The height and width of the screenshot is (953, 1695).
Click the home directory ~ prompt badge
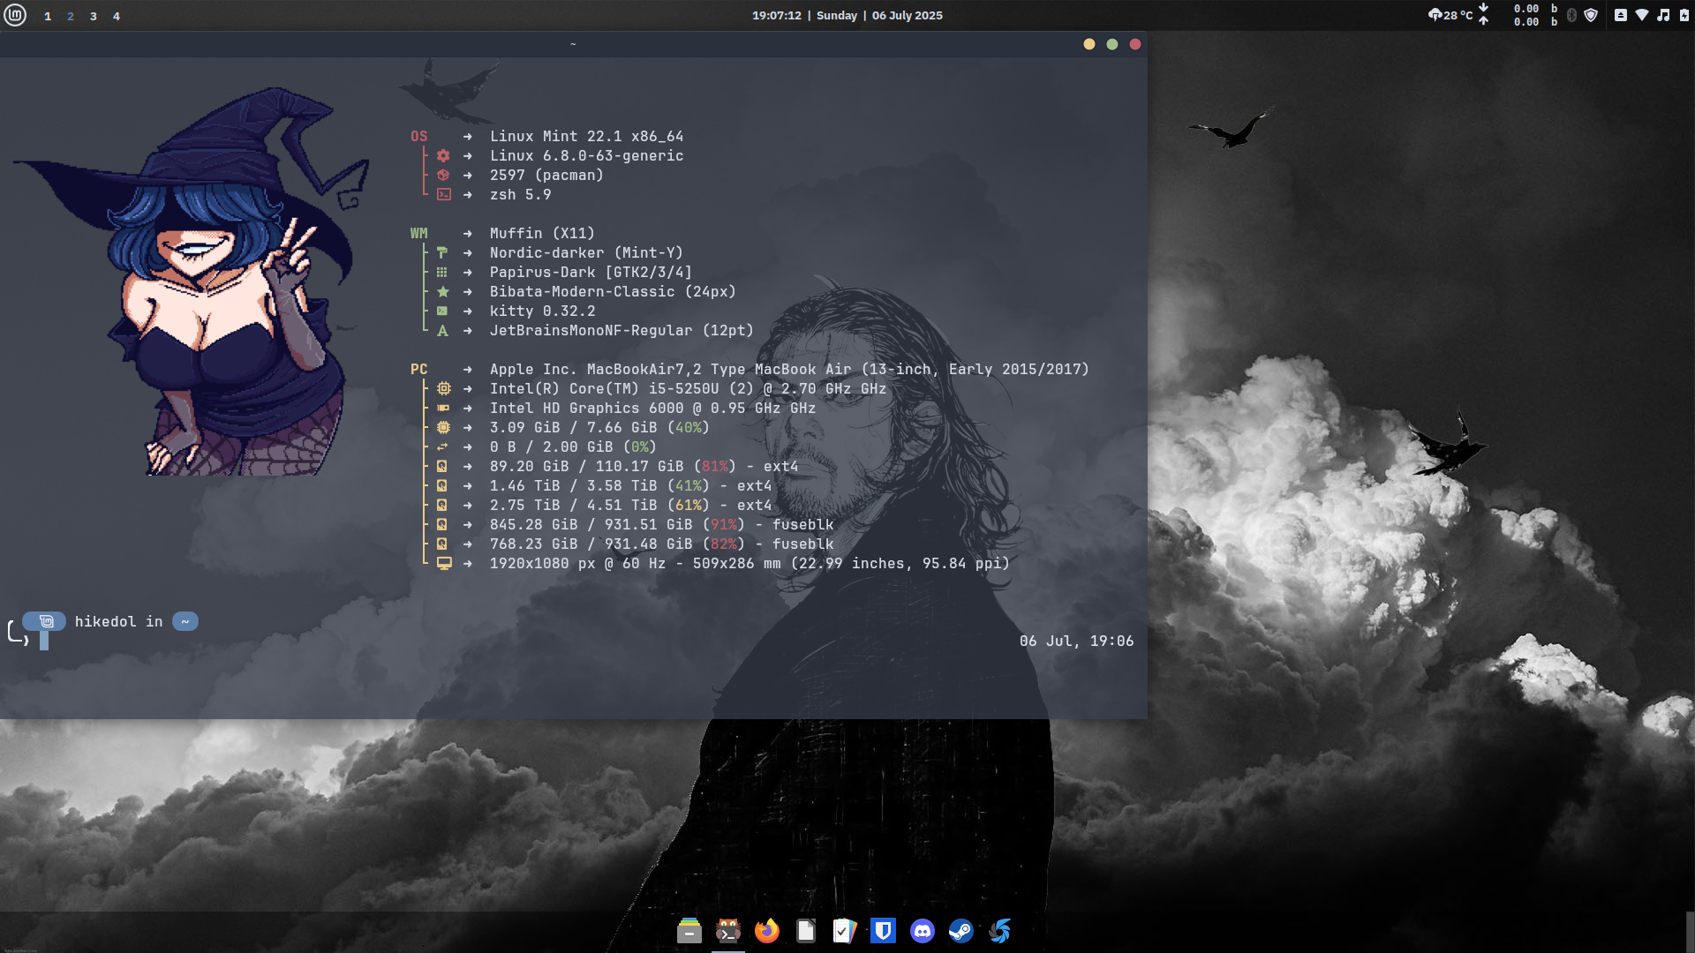coord(185,621)
